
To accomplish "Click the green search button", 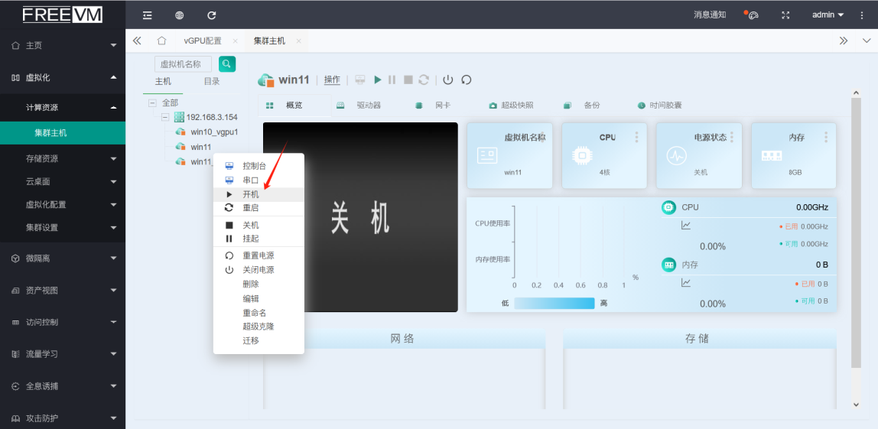I will pyautogui.click(x=227, y=63).
